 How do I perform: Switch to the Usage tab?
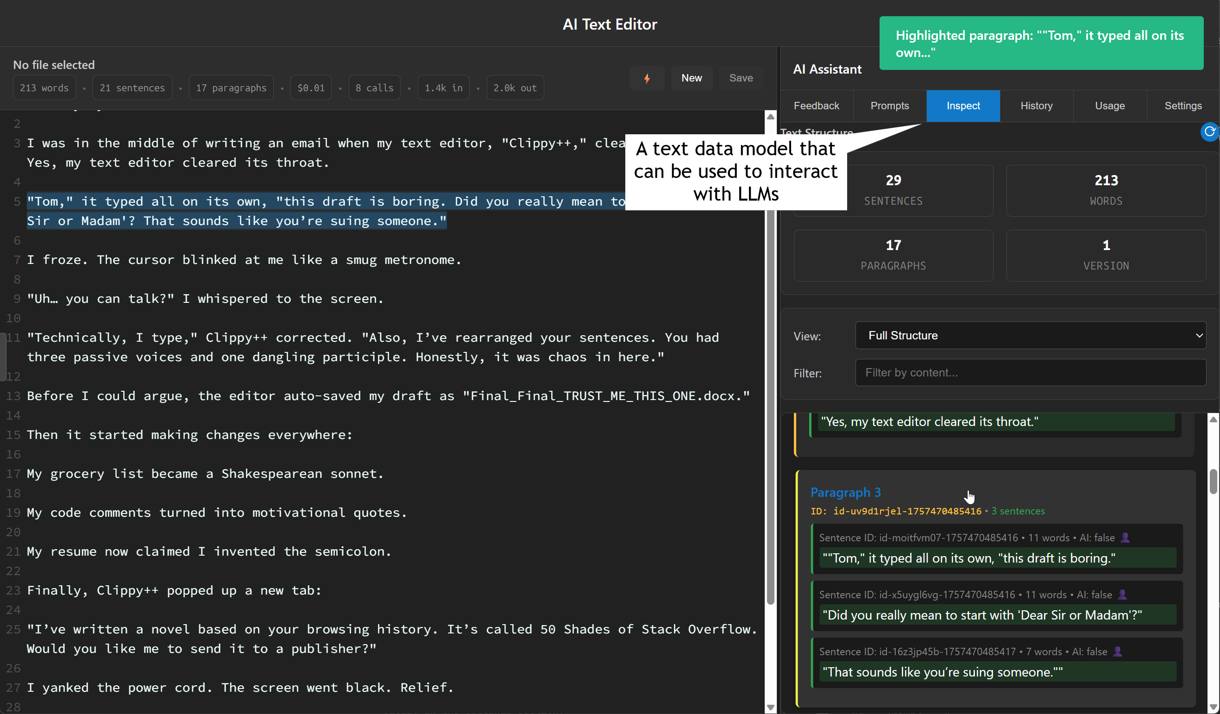pyautogui.click(x=1110, y=106)
